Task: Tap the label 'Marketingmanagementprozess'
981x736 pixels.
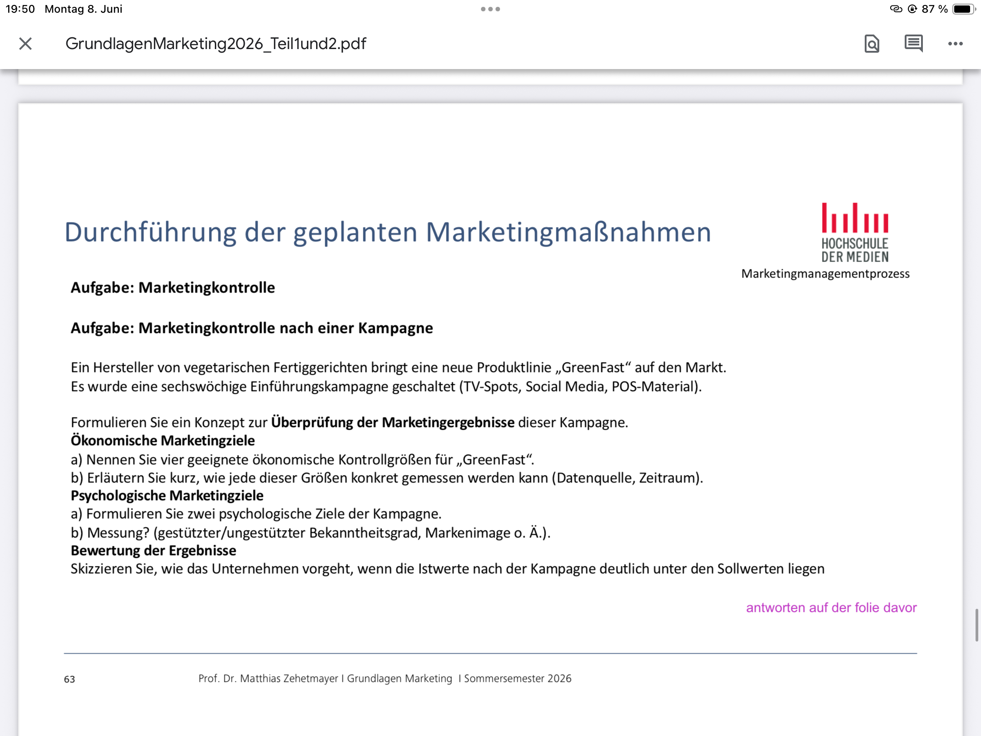Action: [x=825, y=274]
